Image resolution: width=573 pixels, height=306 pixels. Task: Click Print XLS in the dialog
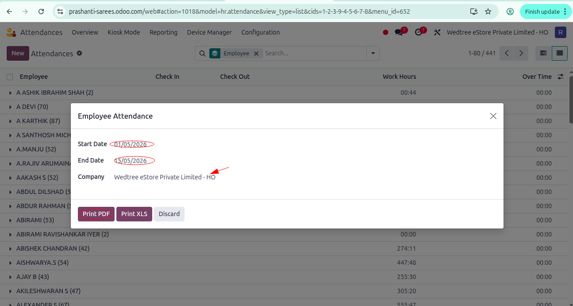pos(134,214)
